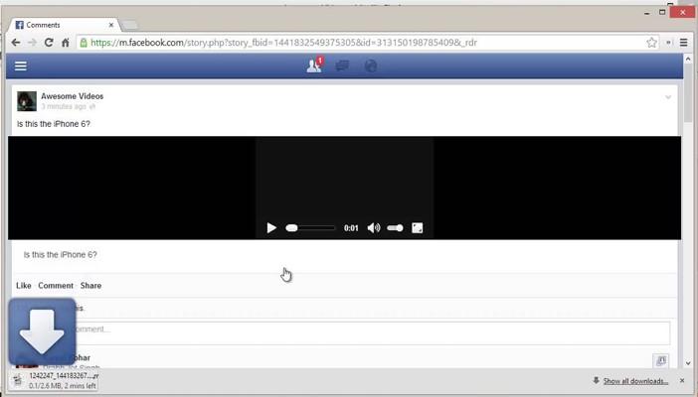698x397 pixels.
Task: Open a new browser tab
Action: 129,25
